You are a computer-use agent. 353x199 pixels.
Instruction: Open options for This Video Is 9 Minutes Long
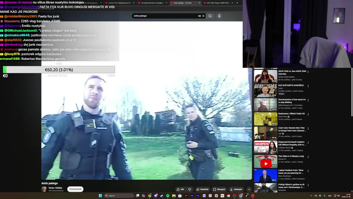tap(308, 157)
